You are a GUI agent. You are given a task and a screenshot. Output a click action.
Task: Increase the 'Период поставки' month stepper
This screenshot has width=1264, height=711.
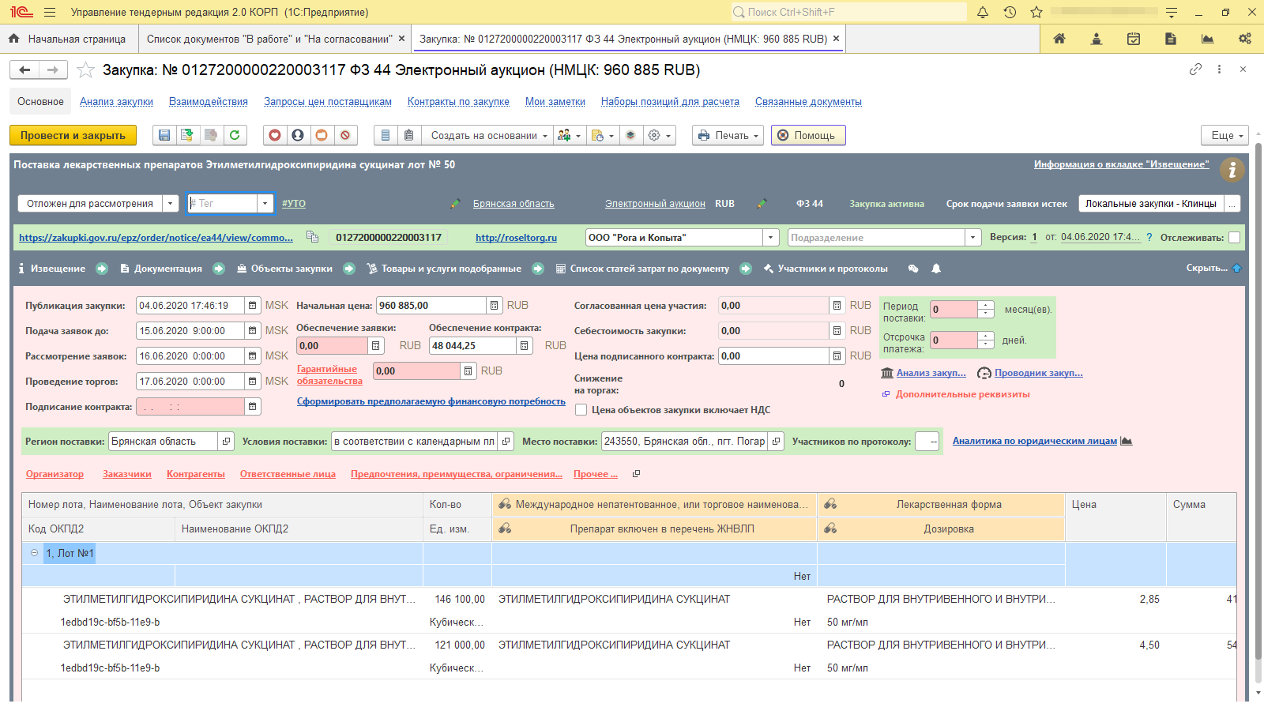pos(985,305)
